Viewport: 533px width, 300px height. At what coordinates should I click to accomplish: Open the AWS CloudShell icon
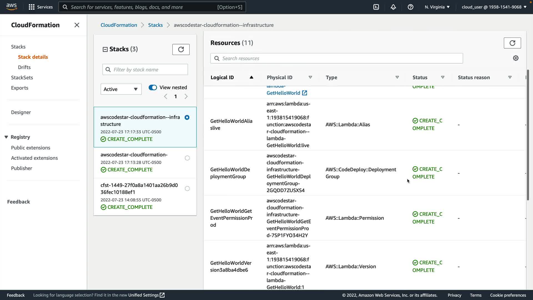pos(376,7)
